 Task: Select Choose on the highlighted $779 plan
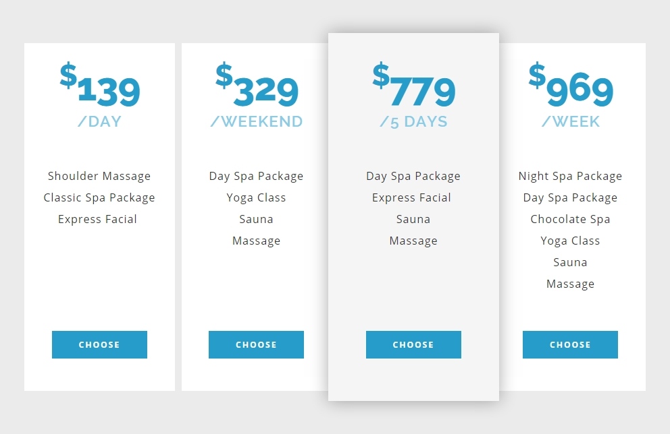pyautogui.click(x=413, y=344)
